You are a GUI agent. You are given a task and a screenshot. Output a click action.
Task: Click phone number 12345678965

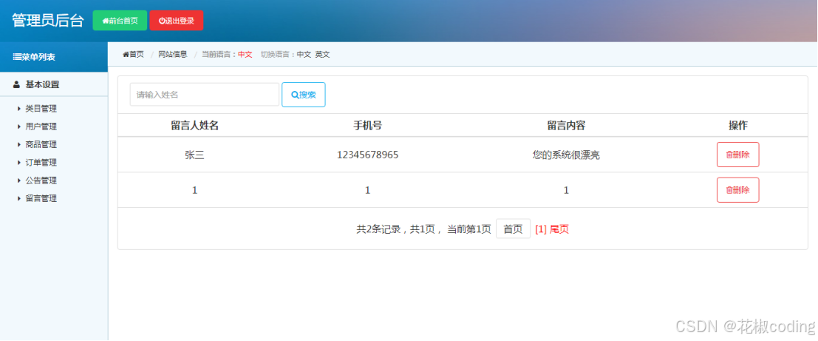tap(368, 155)
